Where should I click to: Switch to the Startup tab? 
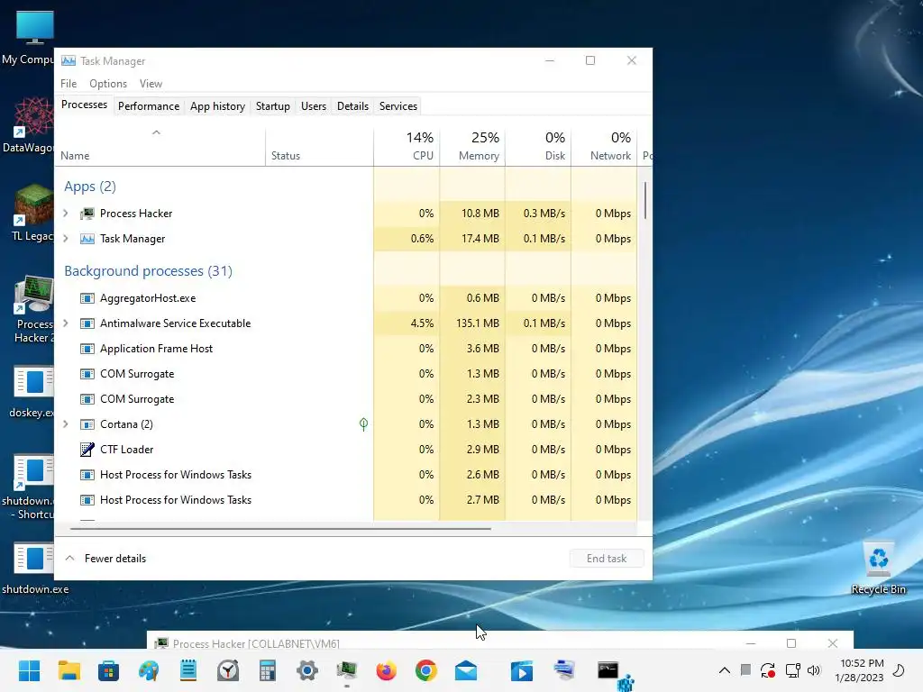[272, 106]
